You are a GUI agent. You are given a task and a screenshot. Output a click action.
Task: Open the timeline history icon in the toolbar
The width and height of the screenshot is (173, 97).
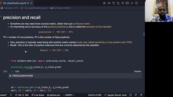pyautogui.click(x=114, y=3)
